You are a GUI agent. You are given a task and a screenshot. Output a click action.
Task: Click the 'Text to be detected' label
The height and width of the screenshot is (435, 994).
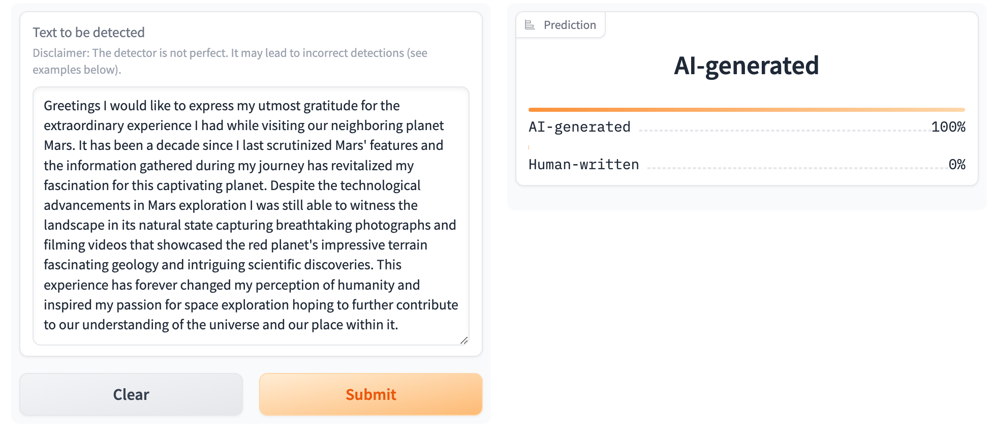click(x=88, y=32)
